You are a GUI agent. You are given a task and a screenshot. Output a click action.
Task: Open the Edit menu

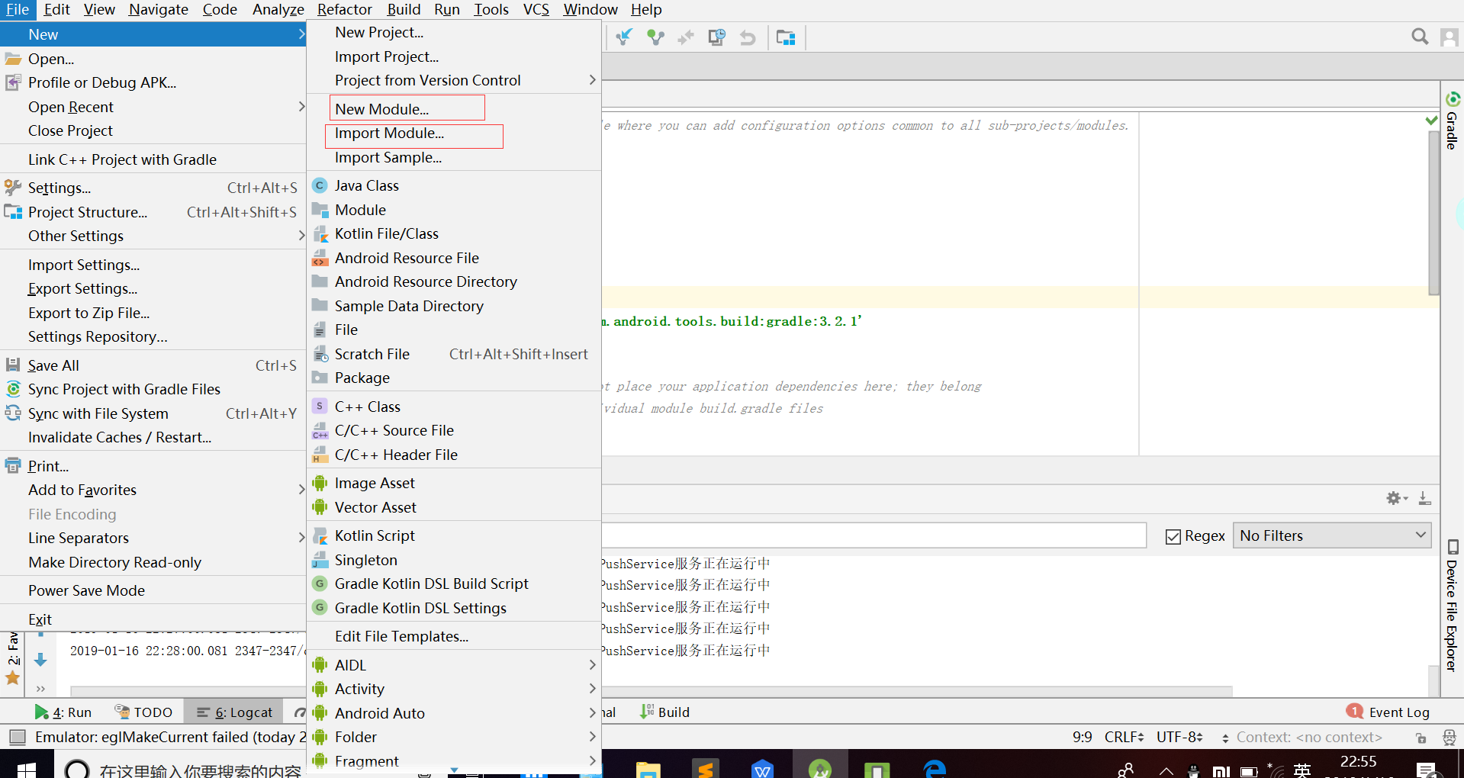(56, 9)
